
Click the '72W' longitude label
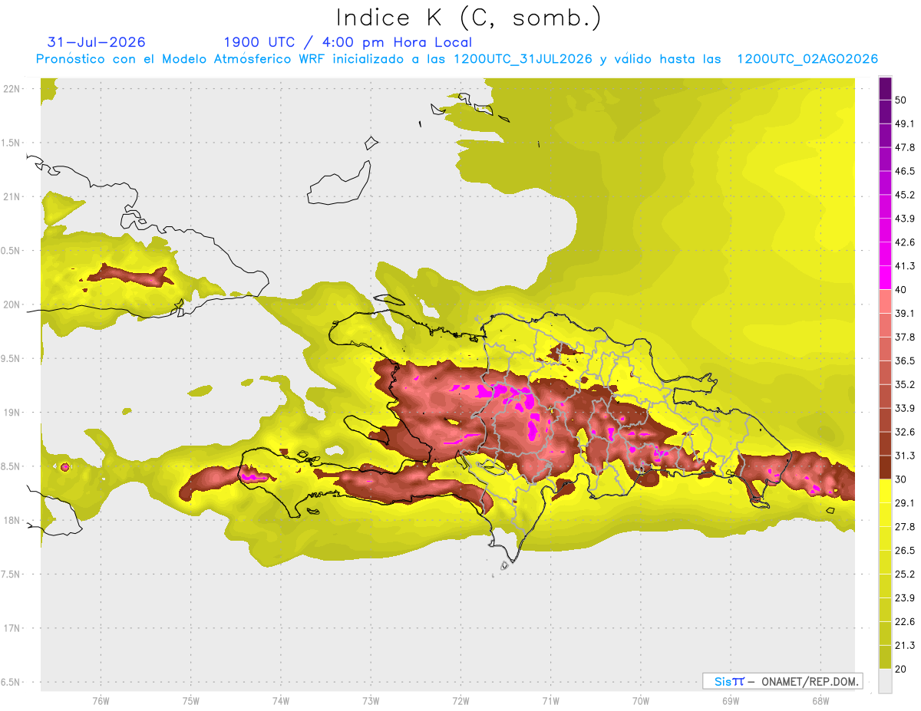[x=460, y=701]
